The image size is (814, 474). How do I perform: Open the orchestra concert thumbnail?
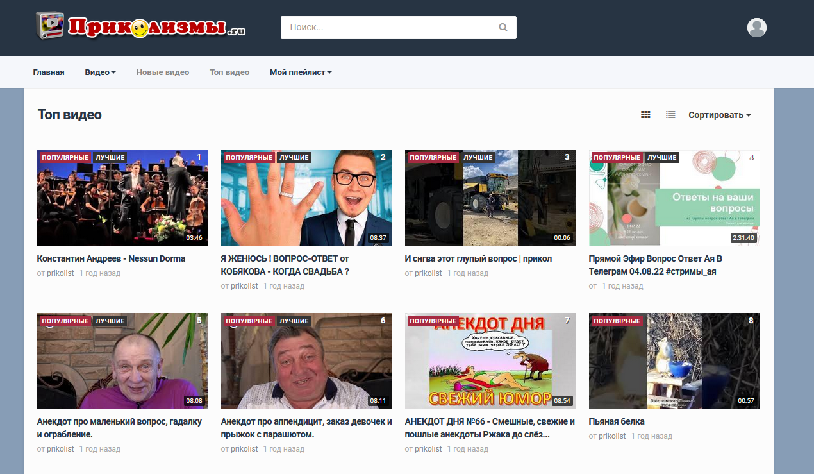click(122, 198)
